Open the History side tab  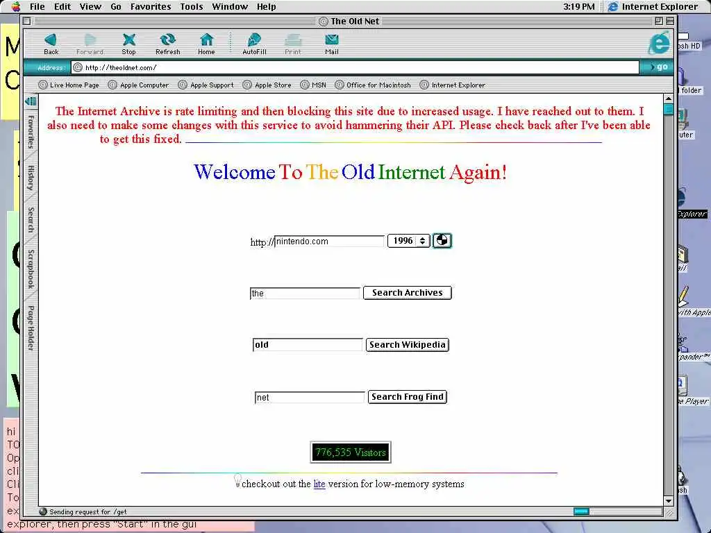coord(31,177)
